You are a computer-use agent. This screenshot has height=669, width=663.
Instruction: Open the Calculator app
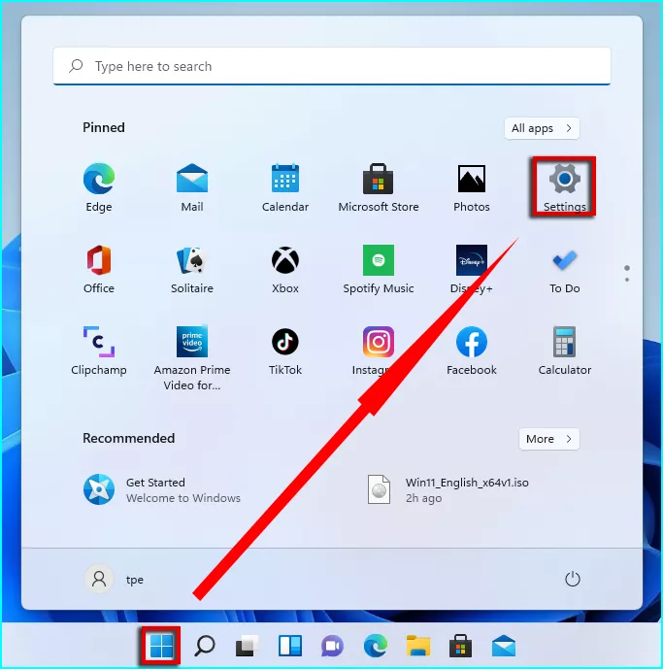pos(564,351)
